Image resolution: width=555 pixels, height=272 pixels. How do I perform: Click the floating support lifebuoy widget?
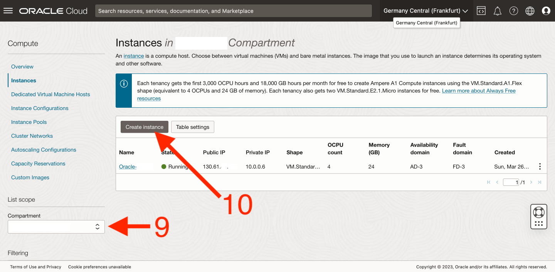tap(538, 212)
